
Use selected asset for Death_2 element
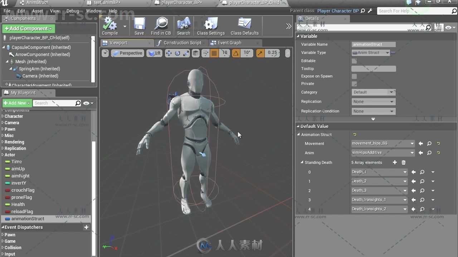414,181
